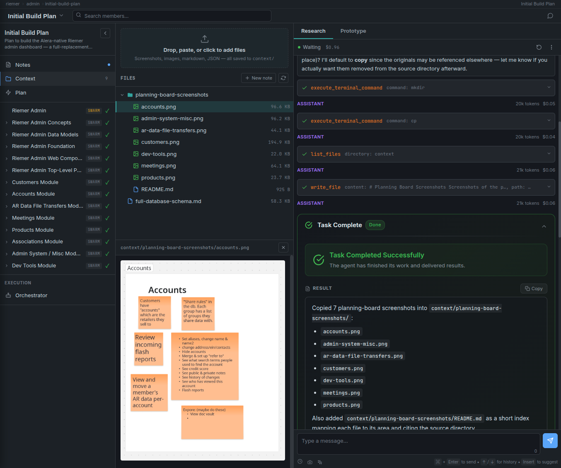Create a new note with New note button
Viewport: 561px width, 468px height.
(x=259, y=78)
